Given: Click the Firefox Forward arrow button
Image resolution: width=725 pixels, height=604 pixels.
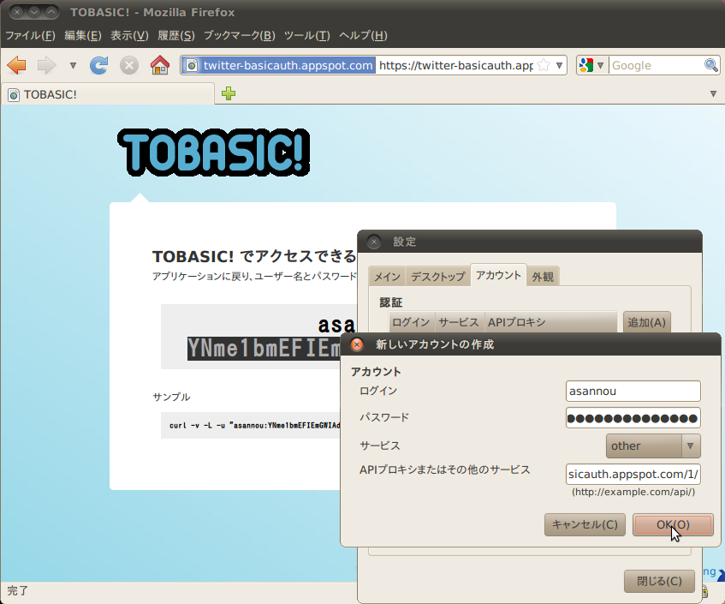Looking at the screenshot, I should (x=47, y=65).
